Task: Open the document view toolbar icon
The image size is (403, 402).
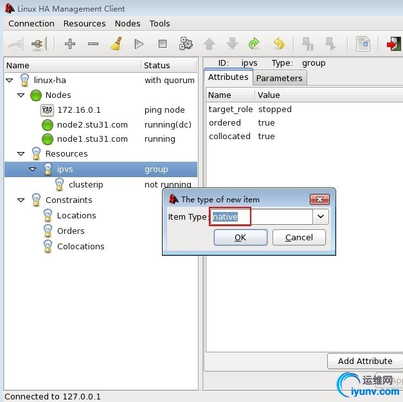Action: click(x=363, y=44)
